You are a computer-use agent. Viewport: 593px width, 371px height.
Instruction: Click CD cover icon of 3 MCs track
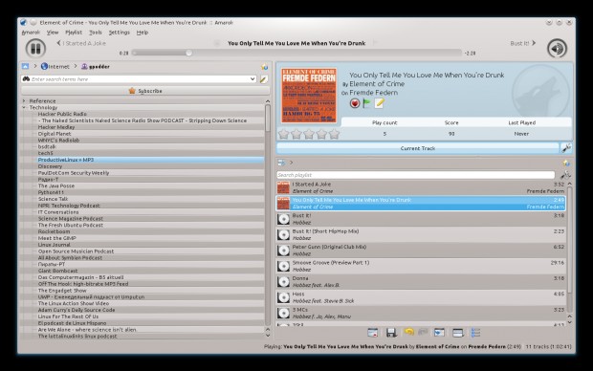283,313
